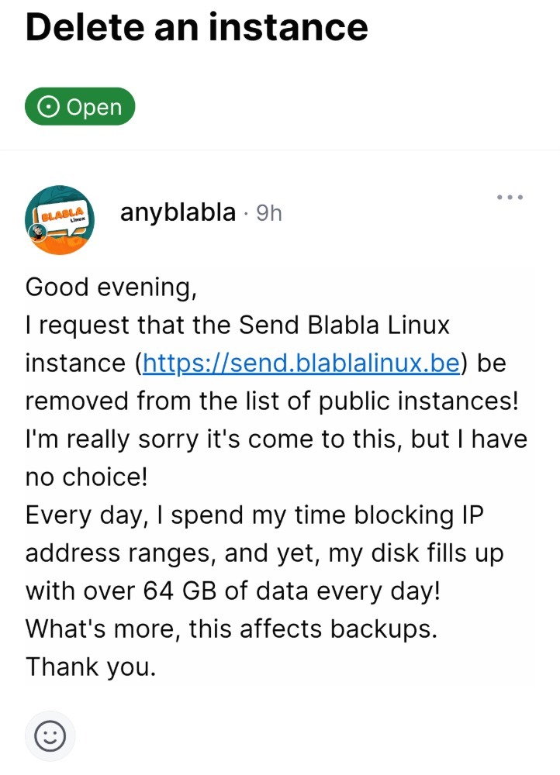Open anyblabla's profile via the username link
The height and width of the screenshot is (775, 560).
coord(177,212)
